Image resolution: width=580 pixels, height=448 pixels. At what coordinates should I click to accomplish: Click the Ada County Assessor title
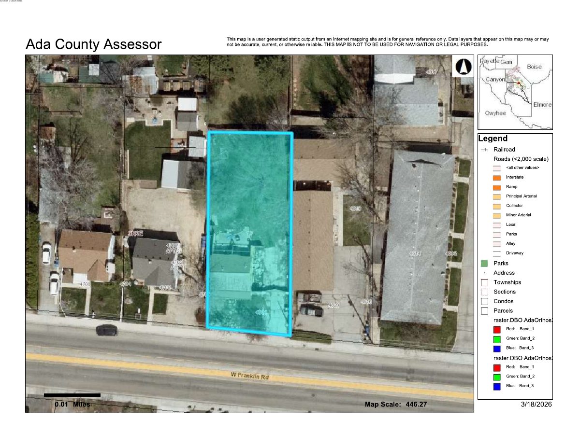93,44
